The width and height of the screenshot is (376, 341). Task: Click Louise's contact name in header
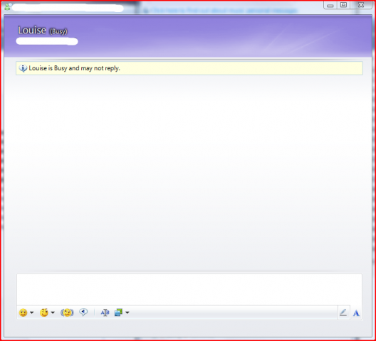(32, 31)
